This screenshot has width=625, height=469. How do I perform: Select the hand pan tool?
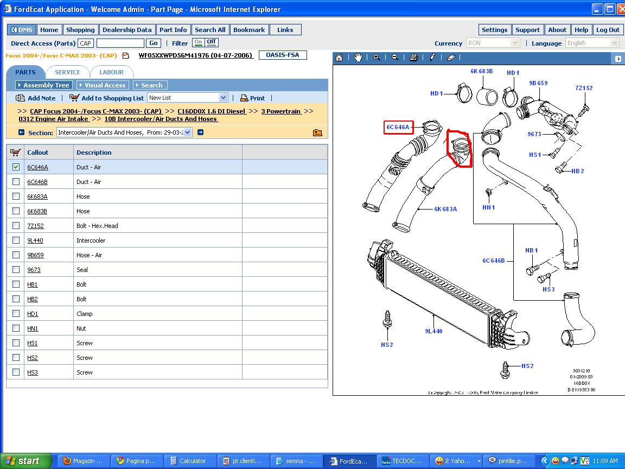(358, 58)
